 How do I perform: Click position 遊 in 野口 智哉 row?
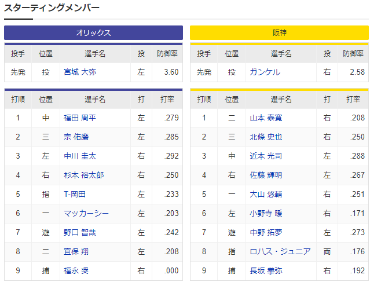(46, 232)
